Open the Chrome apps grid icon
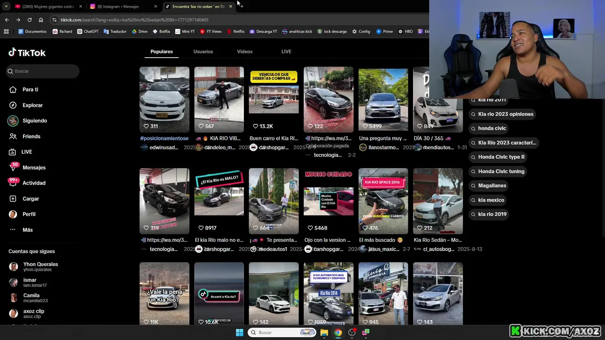The width and height of the screenshot is (605, 340). 6,32
